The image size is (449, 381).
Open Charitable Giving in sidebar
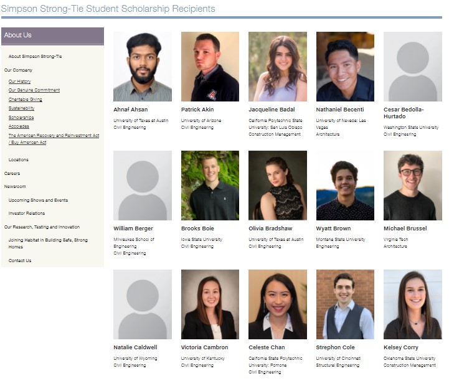click(x=25, y=100)
